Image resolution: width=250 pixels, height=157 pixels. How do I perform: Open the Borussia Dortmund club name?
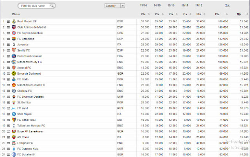[29, 73]
